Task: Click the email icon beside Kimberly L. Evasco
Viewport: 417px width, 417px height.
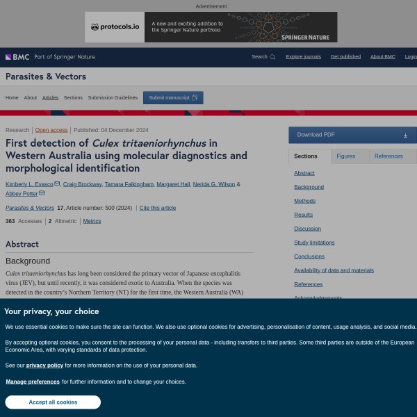Action: point(57,184)
